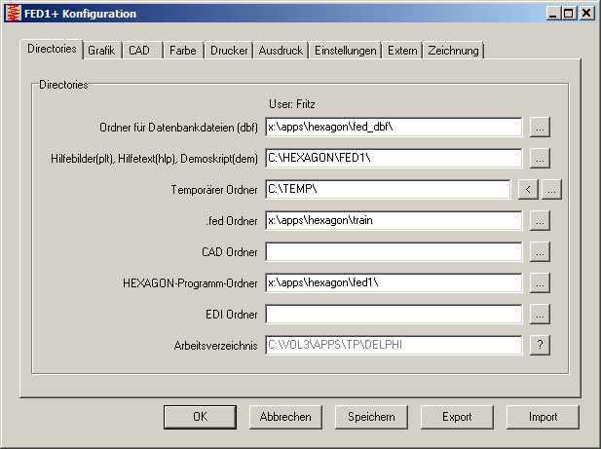Browse for the EDI Ordner folder
Image resolution: width=601 pixels, height=449 pixels.
click(541, 314)
